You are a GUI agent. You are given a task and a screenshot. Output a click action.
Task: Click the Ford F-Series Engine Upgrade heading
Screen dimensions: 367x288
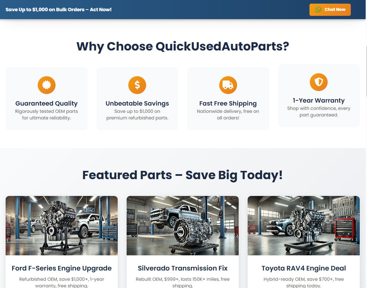(61, 268)
